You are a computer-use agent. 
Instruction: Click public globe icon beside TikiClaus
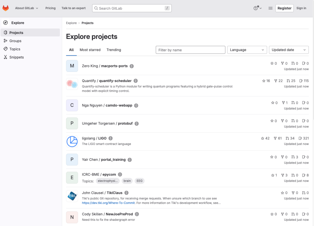tap(126, 193)
